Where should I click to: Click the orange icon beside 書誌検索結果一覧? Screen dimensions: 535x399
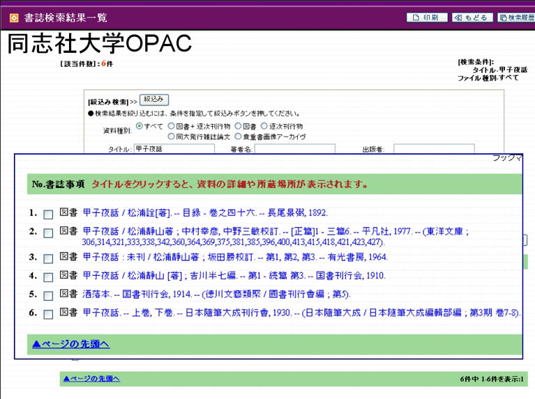[14, 17]
